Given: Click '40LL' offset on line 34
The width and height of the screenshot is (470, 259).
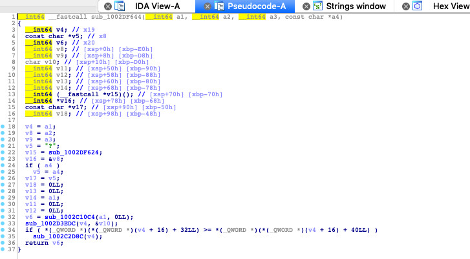Looking at the screenshot, I should point(359,230).
